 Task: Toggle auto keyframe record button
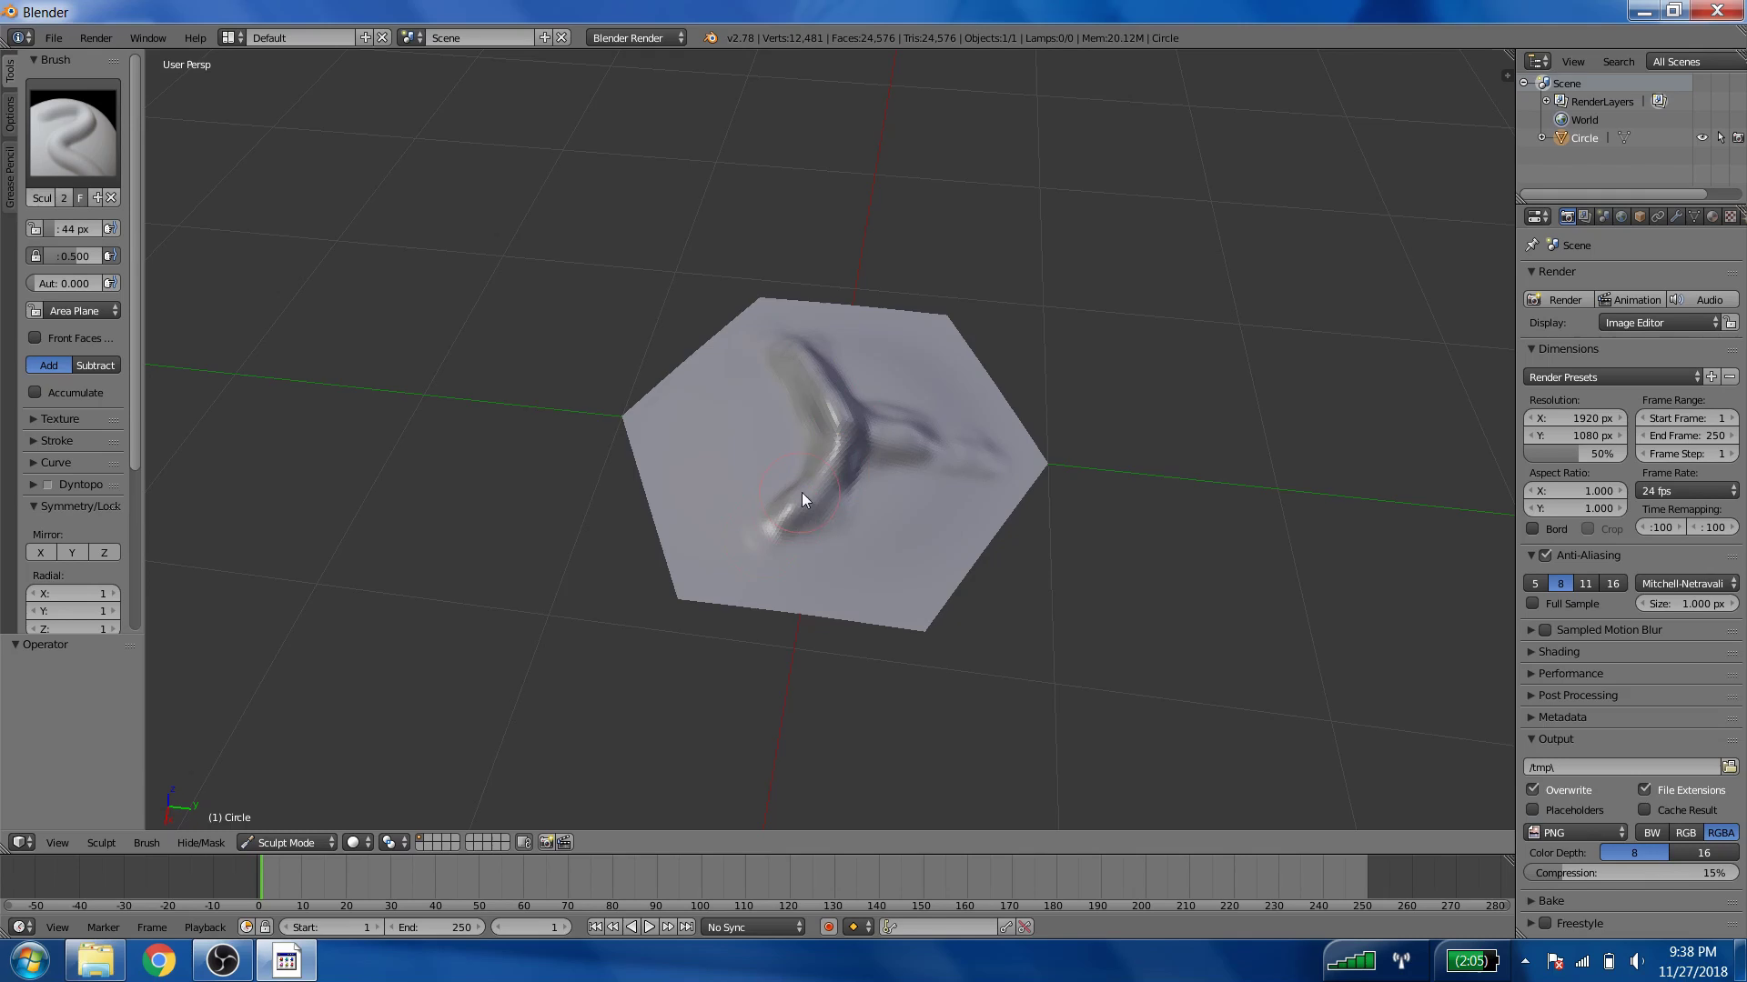click(x=829, y=927)
